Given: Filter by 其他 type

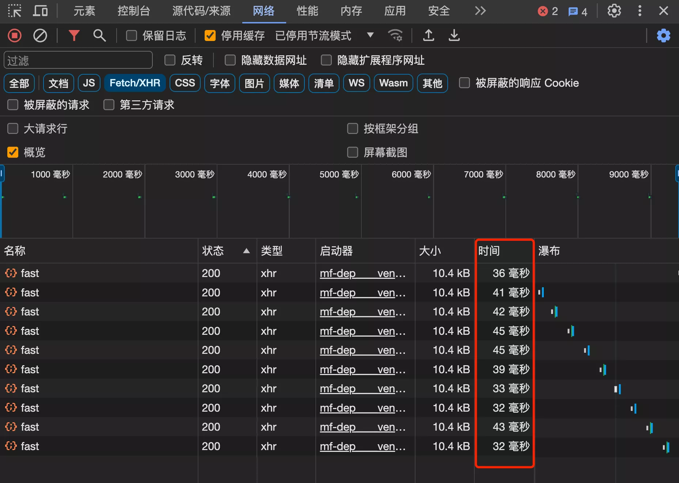Looking at the screenshot, I should (x=432, y=83).
